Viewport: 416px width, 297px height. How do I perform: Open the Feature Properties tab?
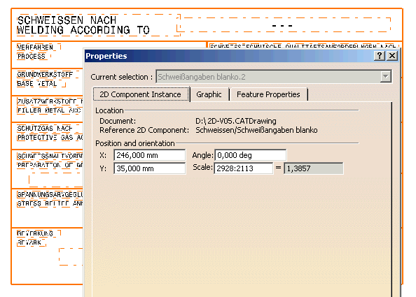coord(268,94)
